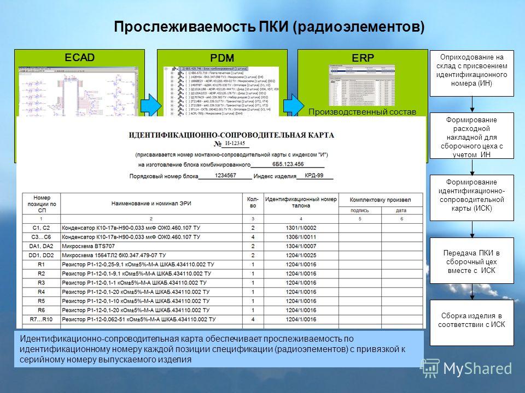Screen dimensions: 525x393
Task: Expand the ACPL Микросхема (DA4) node in the PDM tree
Action: click(172, 114)
